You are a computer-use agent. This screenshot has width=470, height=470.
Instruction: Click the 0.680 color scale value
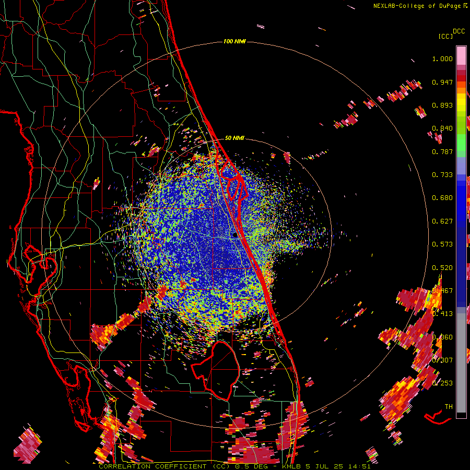tap(442, 198)
